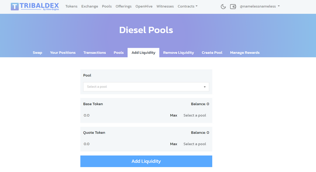Viewport: 316px width, 172px height.
Task: Open the Contracts dropdown menu
Action: coord(188,7)
